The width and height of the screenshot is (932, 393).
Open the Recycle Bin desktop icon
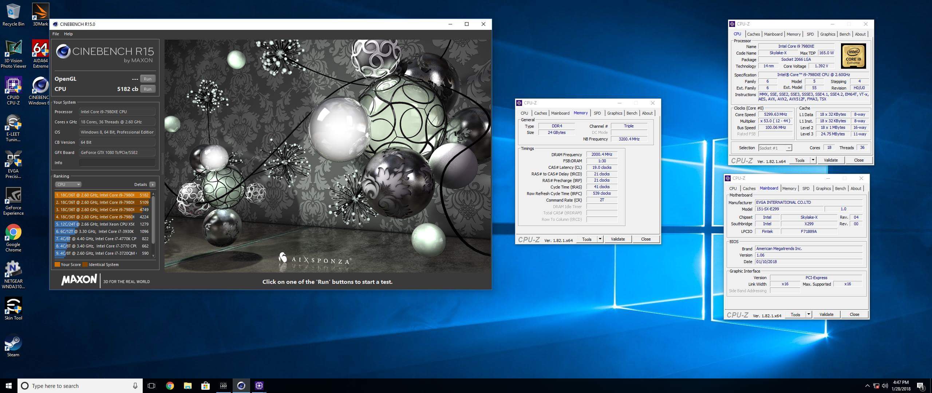point(13,15)
